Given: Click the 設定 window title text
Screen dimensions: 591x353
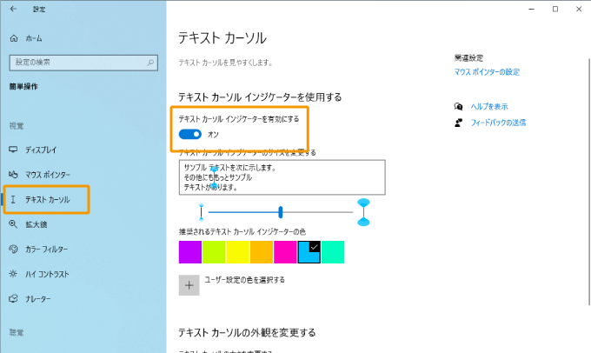Looking at the screenshot, I should (39, 9).
